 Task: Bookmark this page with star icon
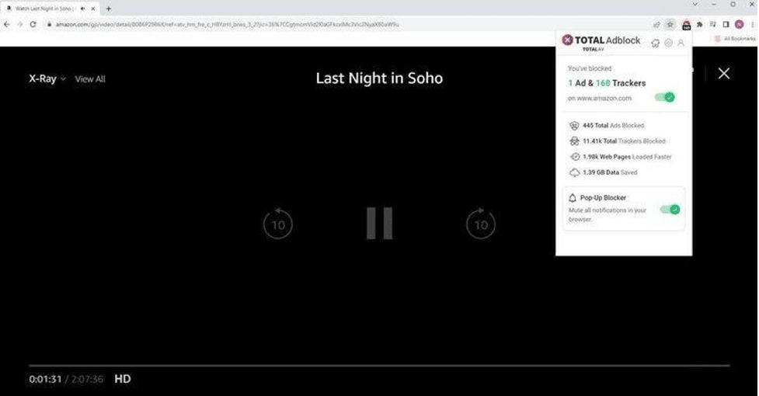coord(670,24)
